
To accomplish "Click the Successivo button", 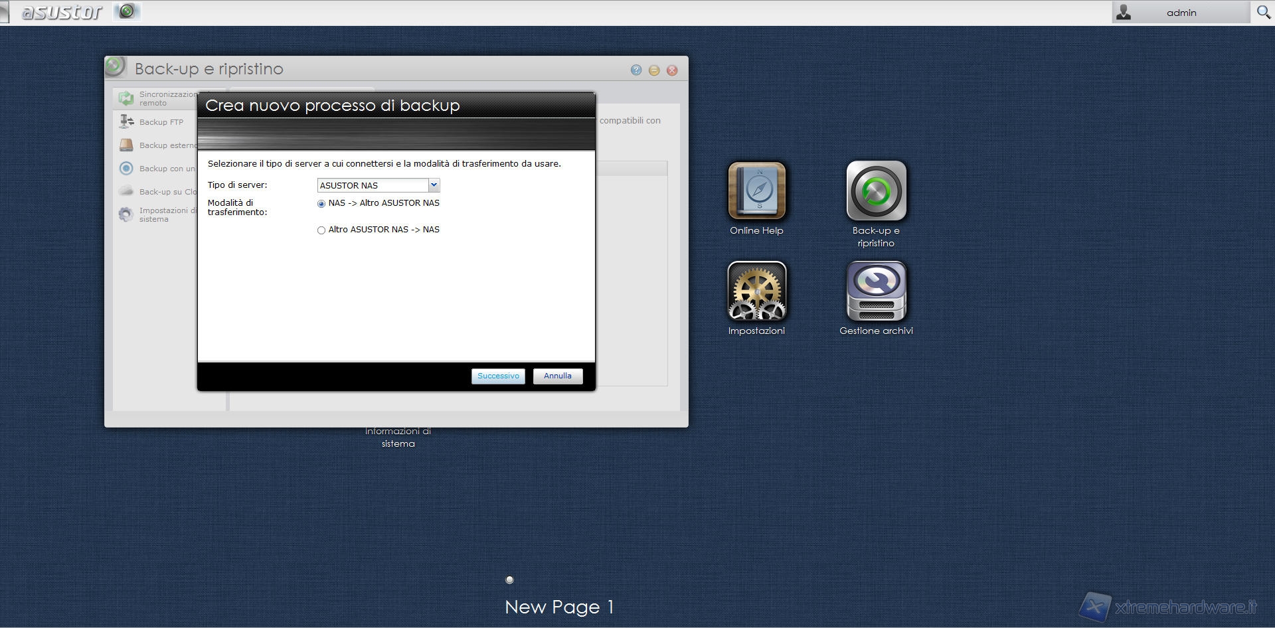I will [x=498, y=376].
